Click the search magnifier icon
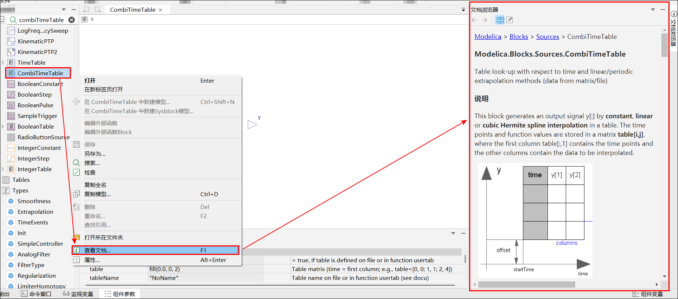 (x=13, y=20)
